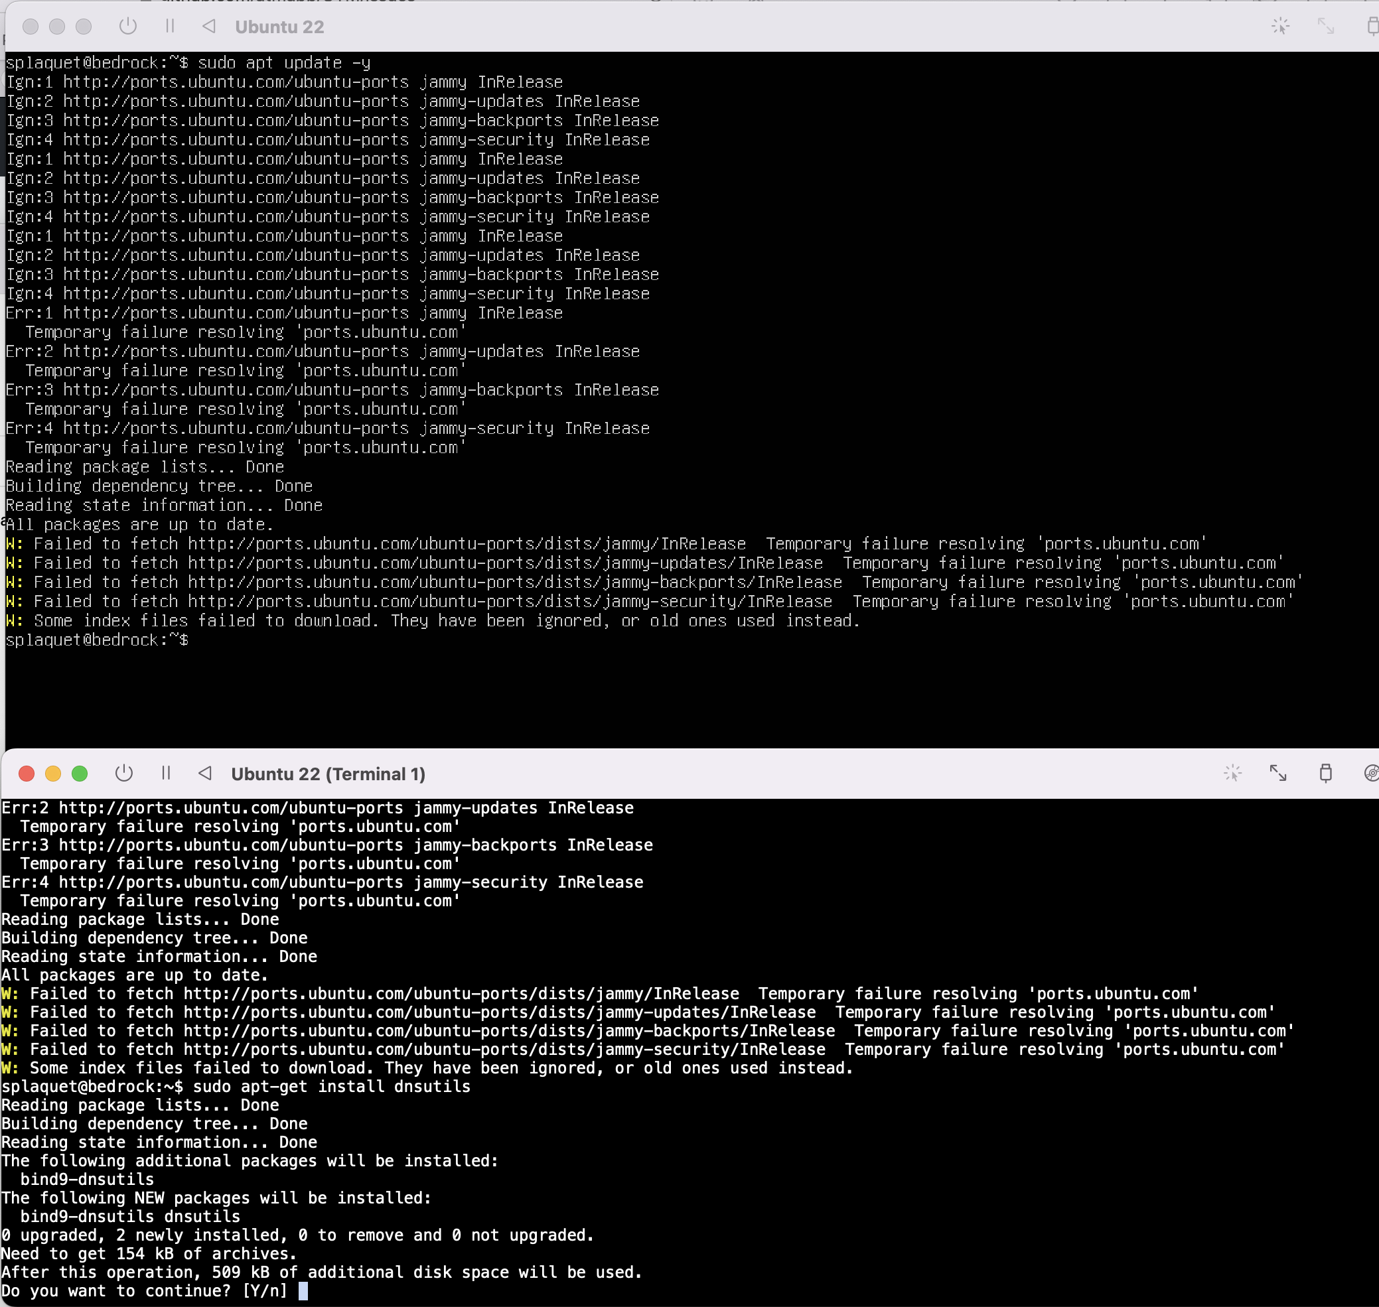This screenshot has width=1379, height=1307.
Task: Pause the Terminal 1 virtual machine
Action: (167, 774)
